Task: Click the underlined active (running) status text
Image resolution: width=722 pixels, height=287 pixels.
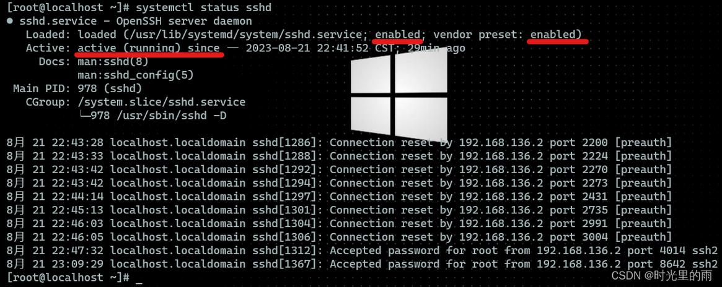Action: point(148,48)
